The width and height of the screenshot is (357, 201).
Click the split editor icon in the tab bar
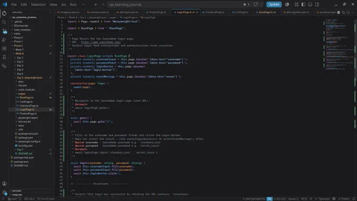coord(348,12)
